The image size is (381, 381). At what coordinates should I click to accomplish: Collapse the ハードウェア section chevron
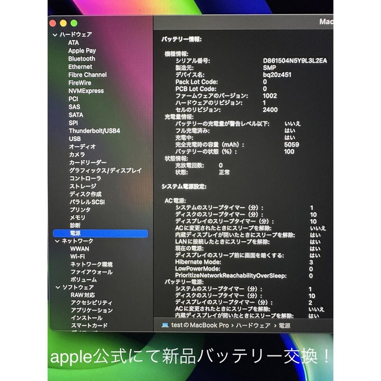point(55,35)
